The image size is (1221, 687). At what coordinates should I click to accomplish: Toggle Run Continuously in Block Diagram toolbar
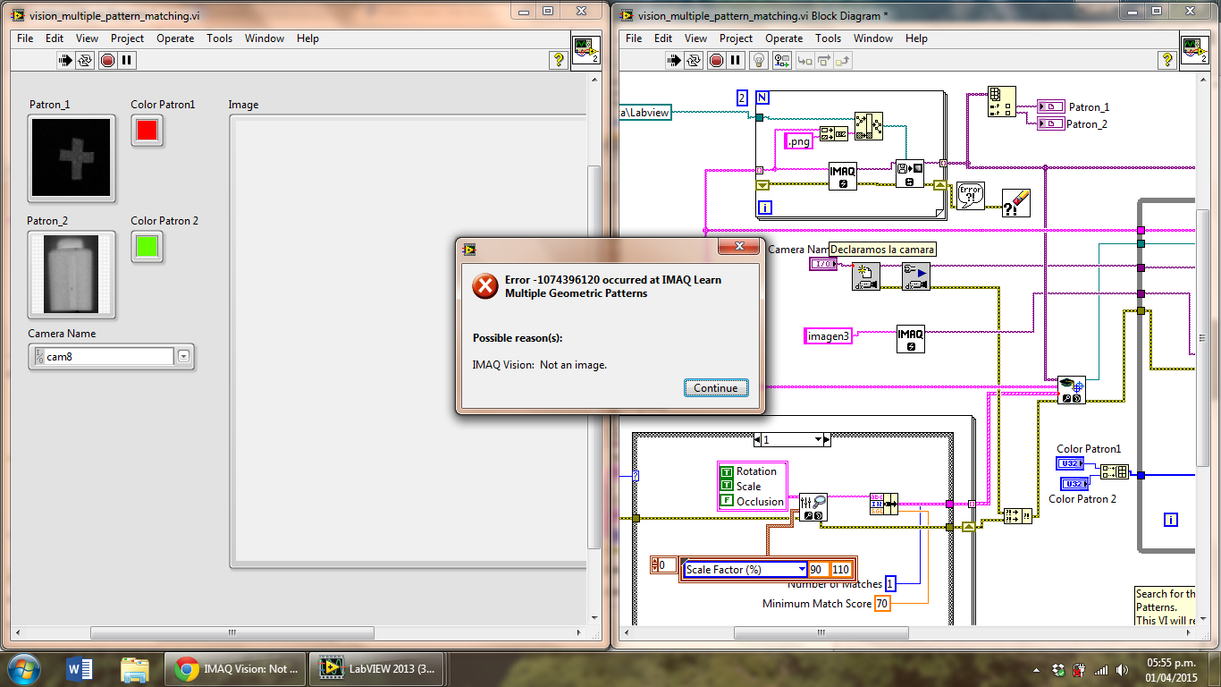694,61
